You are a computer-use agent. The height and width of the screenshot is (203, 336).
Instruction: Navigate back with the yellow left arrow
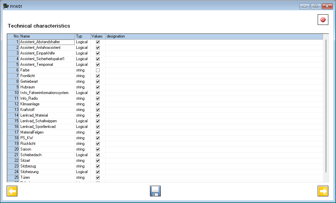pyautogui.click(x=12, y=191)
